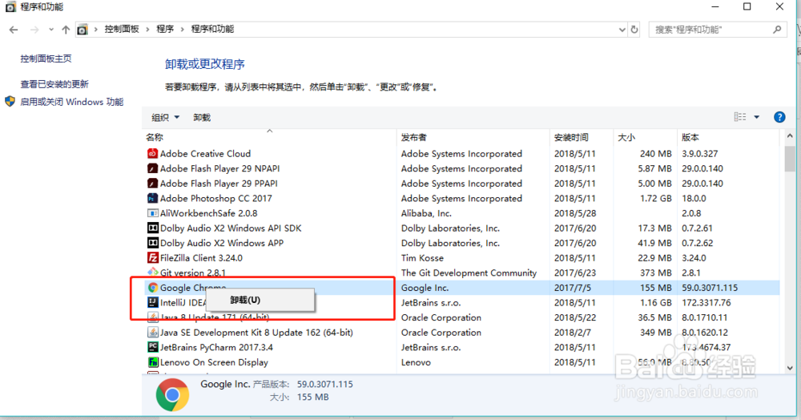
Task: Select the Dolby Audio X2 Windows APP text
Action: 222,243
